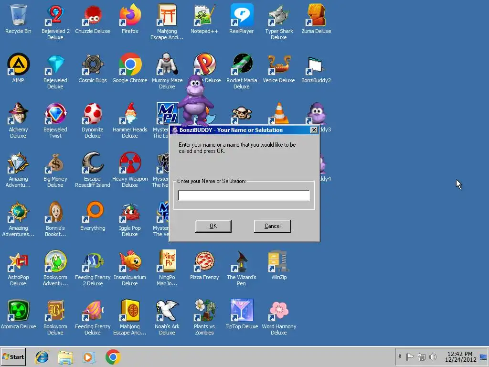Select the Cosmic Bugs shortcut

pos(92,68)
